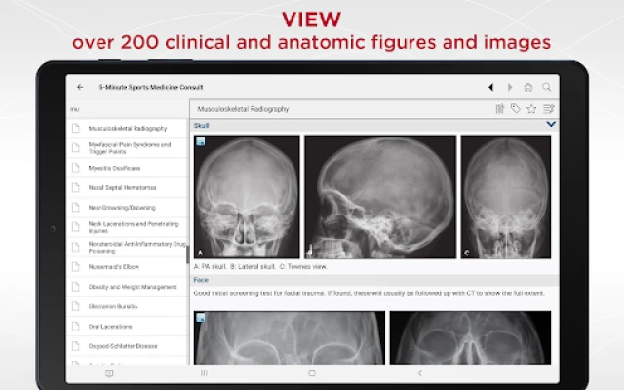Tap Android back button in navigation bar
The width and height of the screenshot is (624, 390).
coord(420,373)
